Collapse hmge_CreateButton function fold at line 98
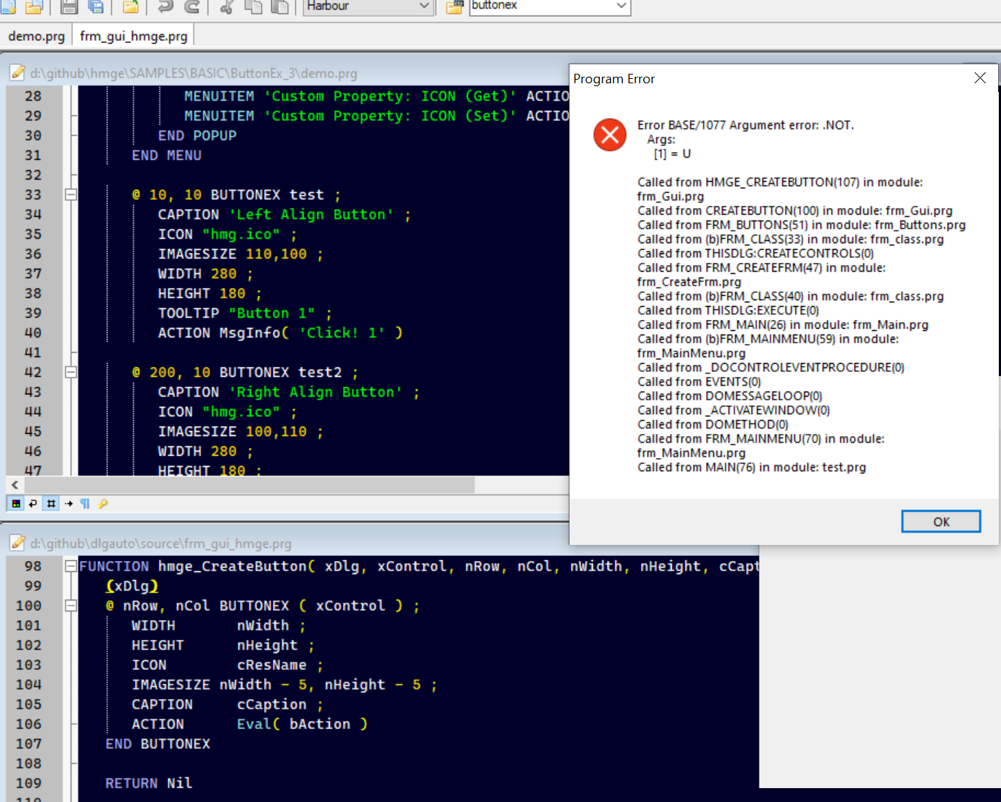The height and width of the screenshot is (802, 1001). pos(71,566)
